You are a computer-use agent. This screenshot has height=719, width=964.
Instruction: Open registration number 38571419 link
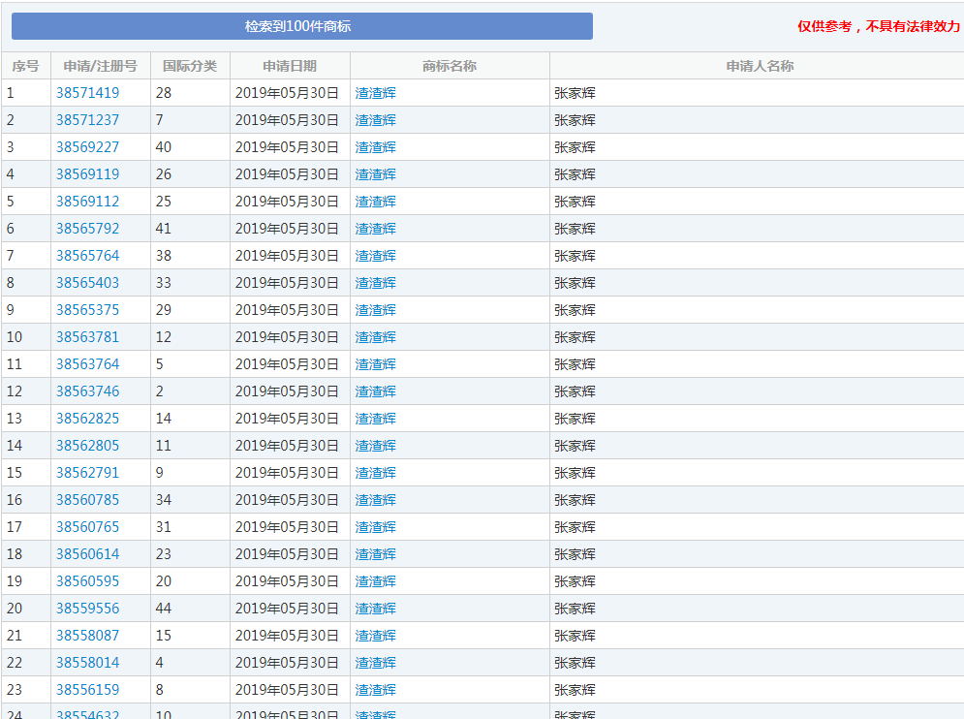(x=87, y=93)
